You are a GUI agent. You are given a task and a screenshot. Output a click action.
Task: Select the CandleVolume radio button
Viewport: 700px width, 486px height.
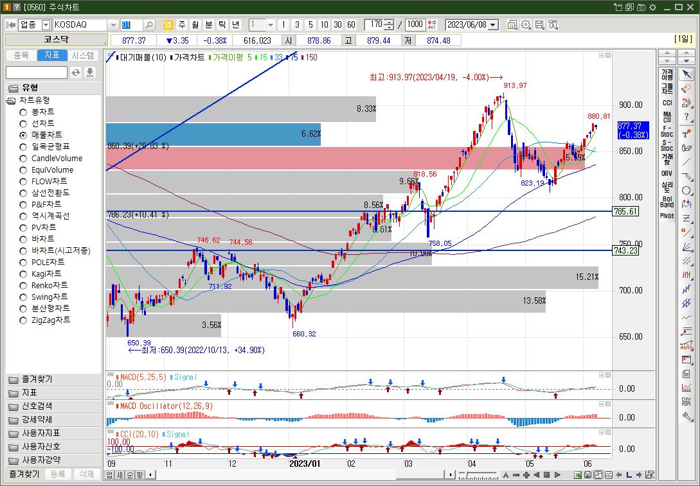pos(23,159)
